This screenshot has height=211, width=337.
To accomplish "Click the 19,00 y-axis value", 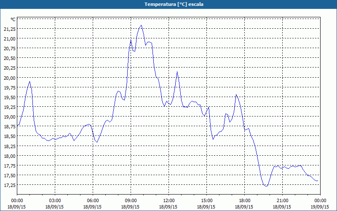I will [10, 117].
